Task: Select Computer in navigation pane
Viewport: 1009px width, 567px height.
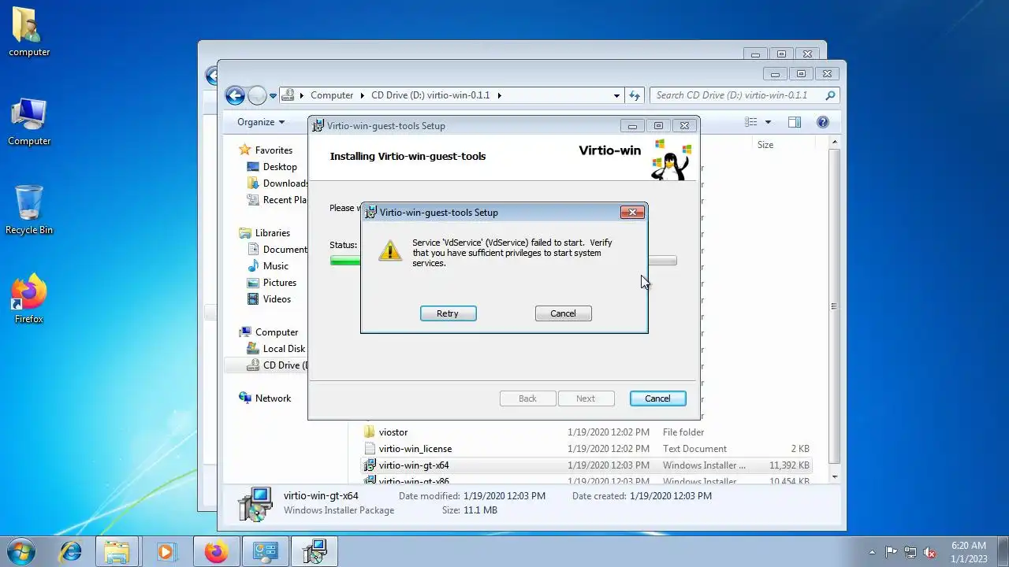Action: (x=277, y=332)
